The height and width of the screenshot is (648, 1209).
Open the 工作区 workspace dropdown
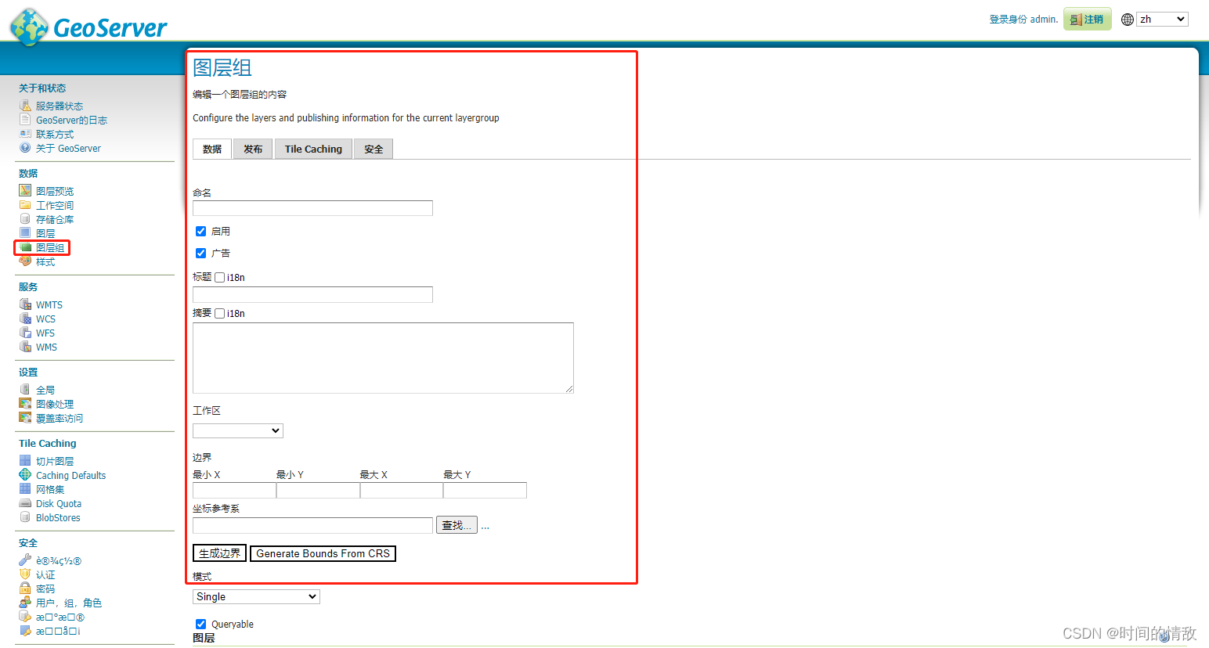[238, 430]
